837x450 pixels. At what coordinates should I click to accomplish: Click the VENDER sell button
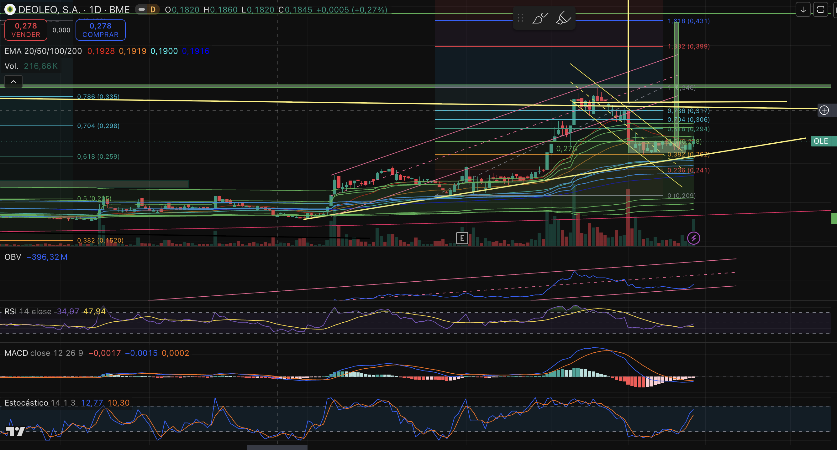click(x=26, y=30)
